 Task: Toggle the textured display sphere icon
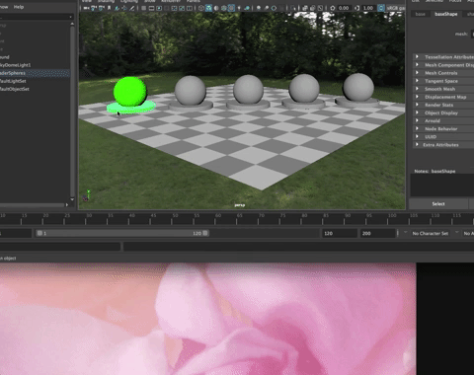(x=224, y=8)
